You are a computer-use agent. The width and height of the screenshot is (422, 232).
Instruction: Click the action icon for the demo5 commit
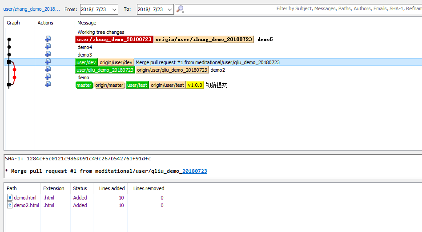click(48, 39)
